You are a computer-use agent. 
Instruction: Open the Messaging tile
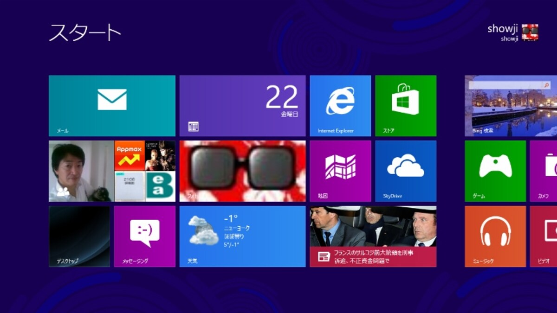pyautogui.click(x=145, y=236)
